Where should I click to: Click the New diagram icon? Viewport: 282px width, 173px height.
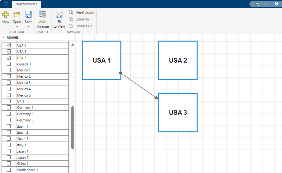tap(6, 14)
